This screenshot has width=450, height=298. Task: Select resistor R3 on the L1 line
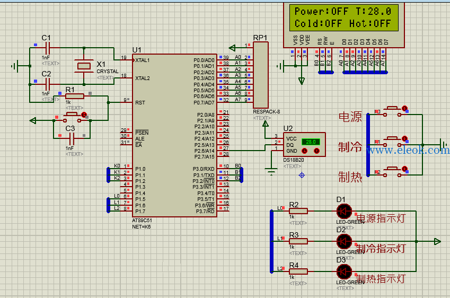coord(298,241)
